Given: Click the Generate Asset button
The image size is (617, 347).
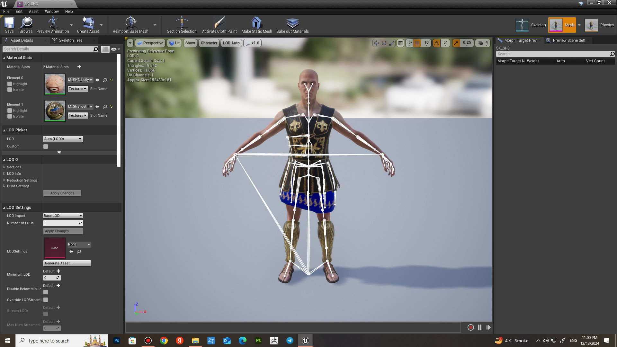Looking at the screenshot, I should click(67, 263).
